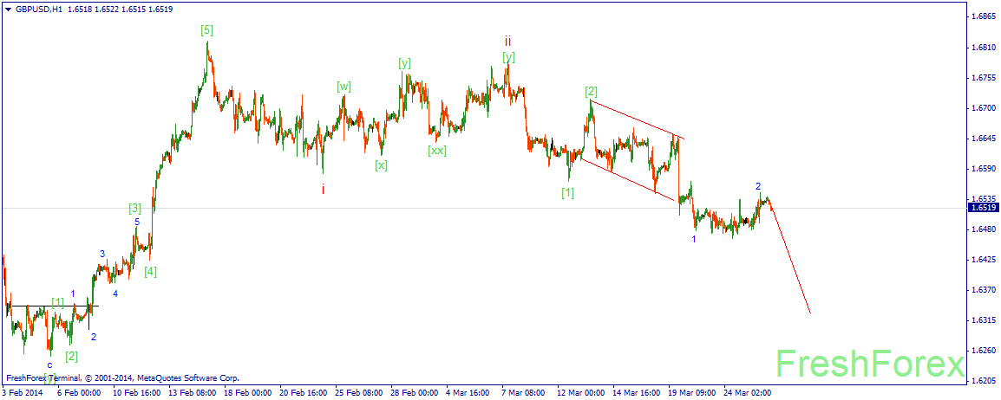Click the green [w] wave label

coord(344,87)
